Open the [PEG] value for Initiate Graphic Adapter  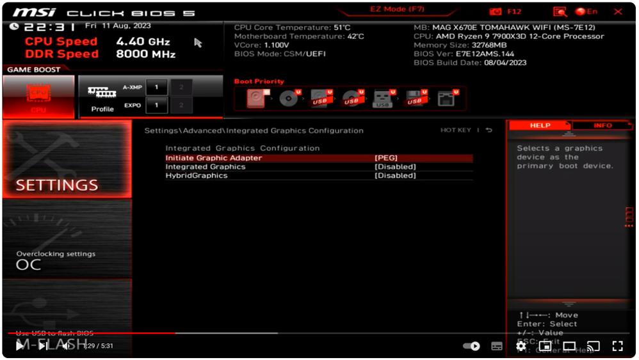(x=386, y=158)
